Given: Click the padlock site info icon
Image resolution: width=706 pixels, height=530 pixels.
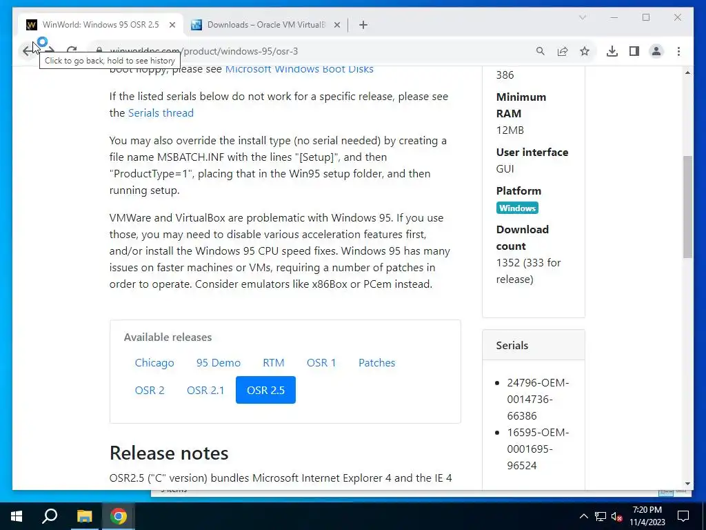Looking at the screenshot, I should [99, 51].
